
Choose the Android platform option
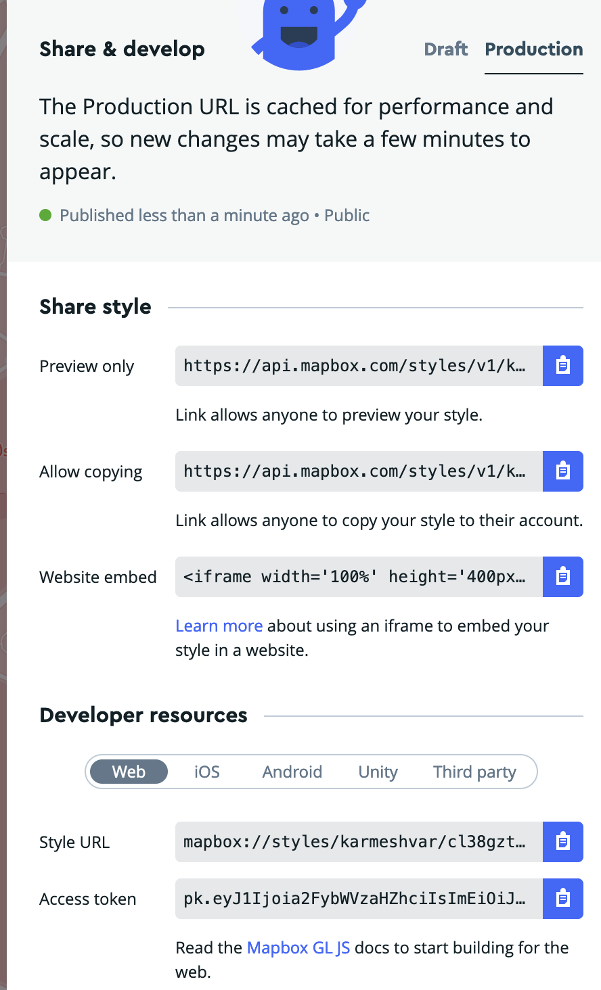click(x=292, y=772)
